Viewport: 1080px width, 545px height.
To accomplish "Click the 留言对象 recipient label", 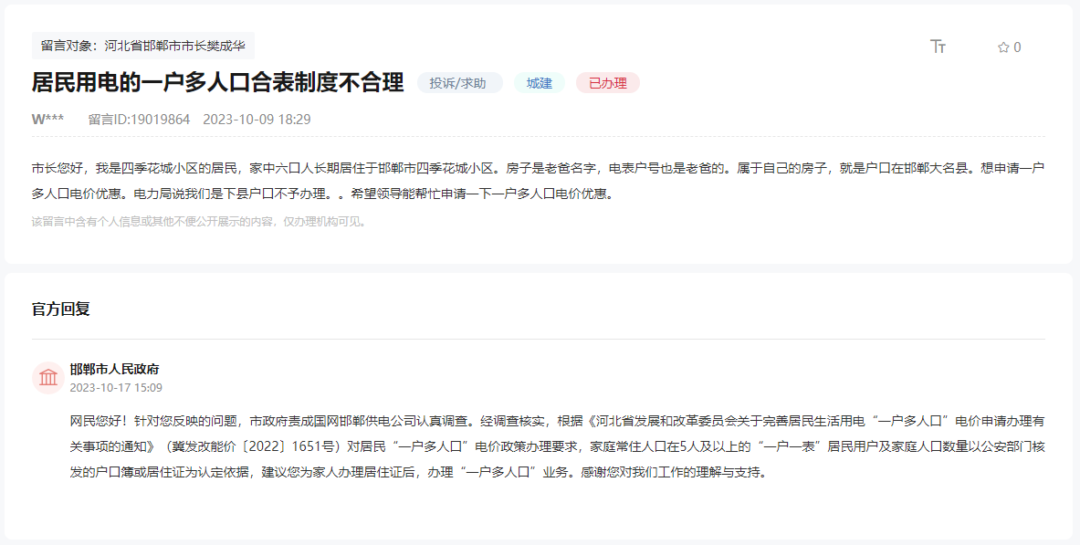I will 143,47.
